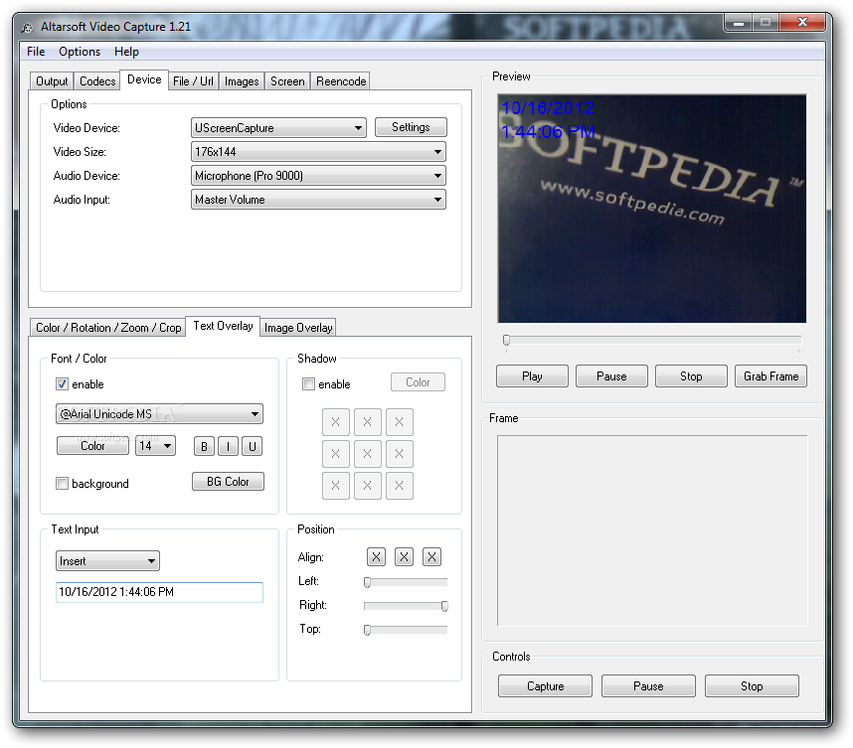Click the Controls Stop button
The height and width of the screenshot is (748, 853).
(x=752, y=686)
